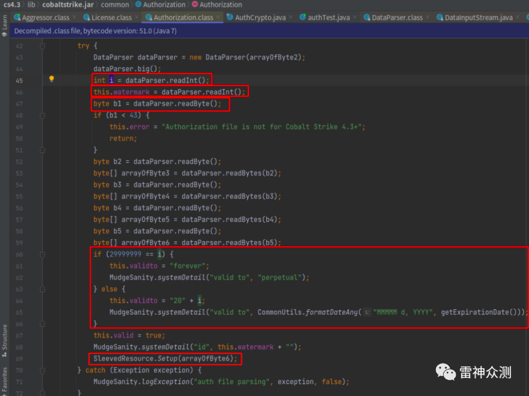This screenshot has width=529, height=396.
Task: Click fold end marker at line 66
Action: pyautogui.click(x=43, y=324)
